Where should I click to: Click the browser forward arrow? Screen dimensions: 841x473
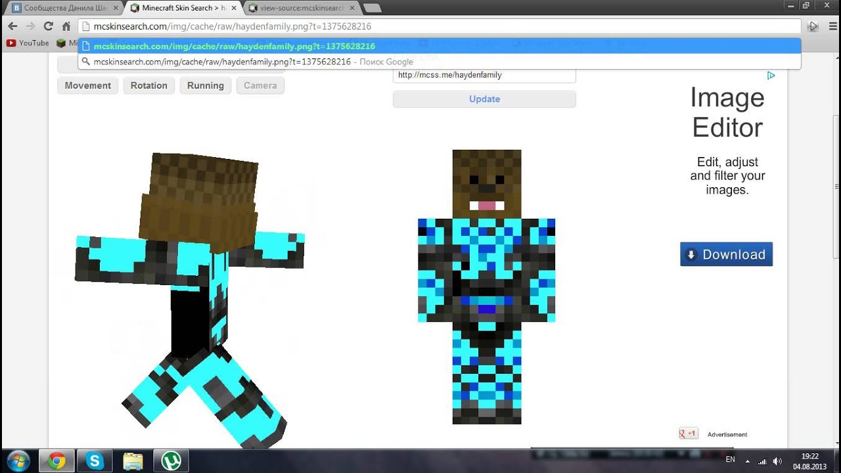[30, 26]
